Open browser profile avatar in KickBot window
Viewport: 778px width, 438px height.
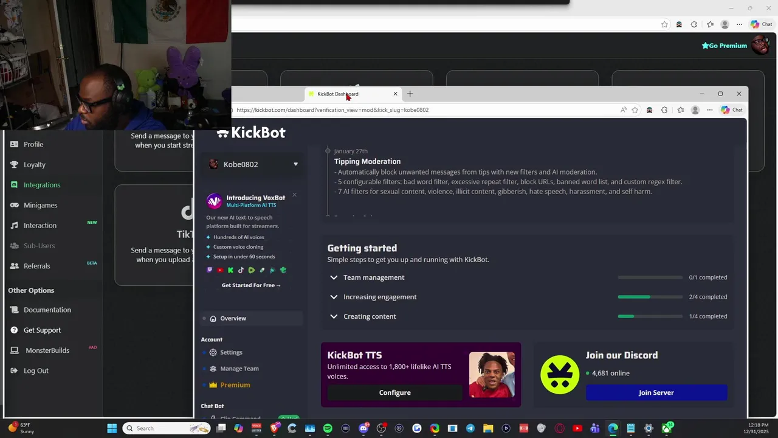coord(695,110)
